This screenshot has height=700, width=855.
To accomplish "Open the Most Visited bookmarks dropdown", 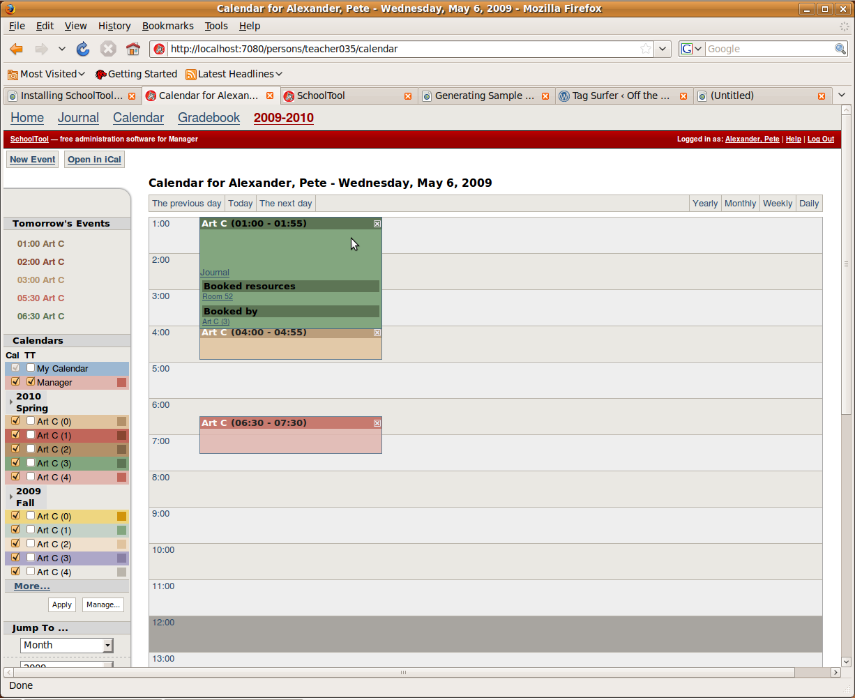I will (x=82, y=74).
